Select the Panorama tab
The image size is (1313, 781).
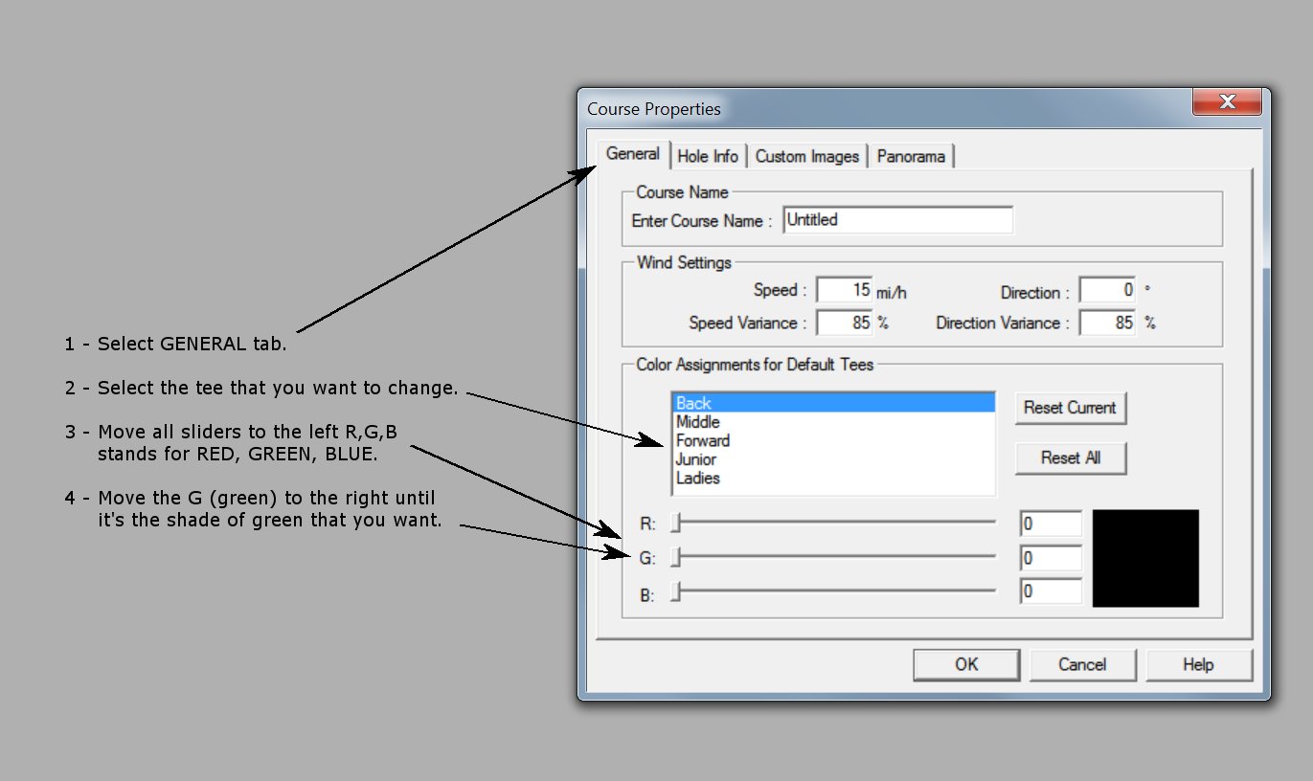tap(910, 156)
